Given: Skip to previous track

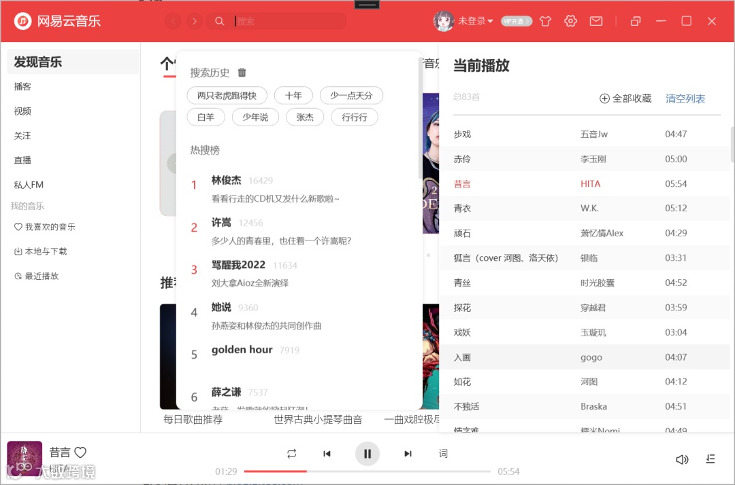Looking at the screenshot, I should tap(327, 454).
